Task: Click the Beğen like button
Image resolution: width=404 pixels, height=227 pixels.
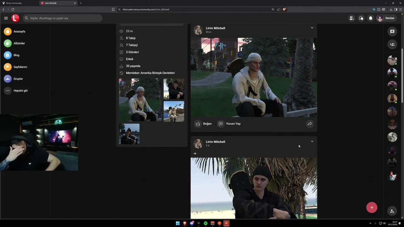Action: (x=203, y=124)
